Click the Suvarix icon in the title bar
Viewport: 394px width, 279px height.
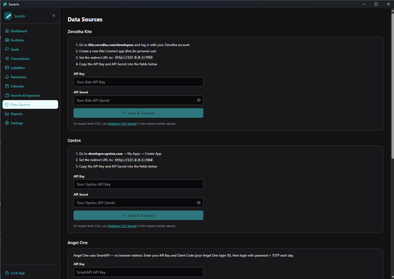pos(5,4)
